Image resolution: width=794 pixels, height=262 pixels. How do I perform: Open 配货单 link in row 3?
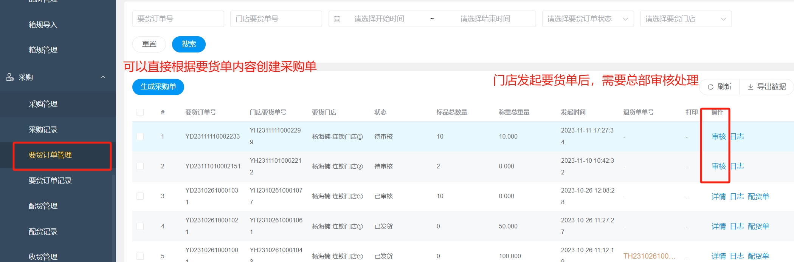tap(758, 196)
